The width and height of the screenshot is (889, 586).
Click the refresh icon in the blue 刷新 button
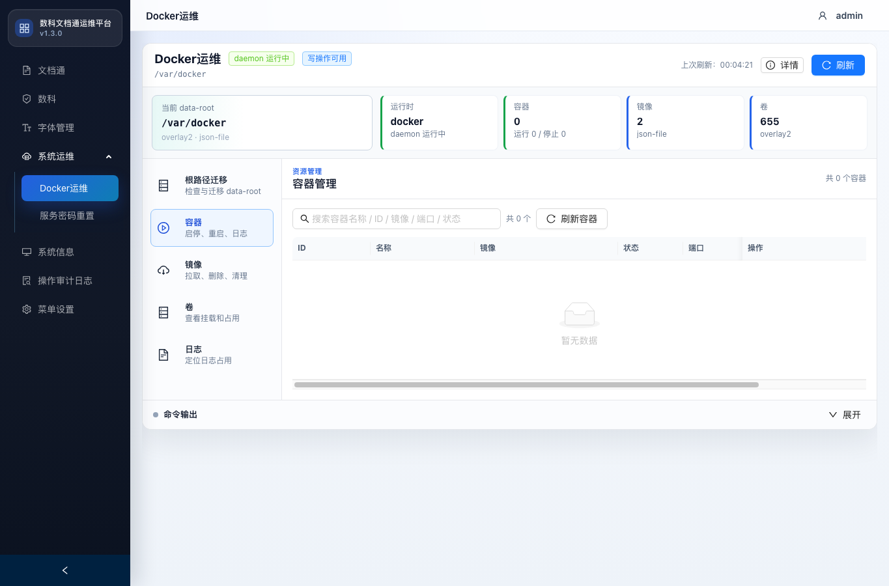click(x=826, y=65)
